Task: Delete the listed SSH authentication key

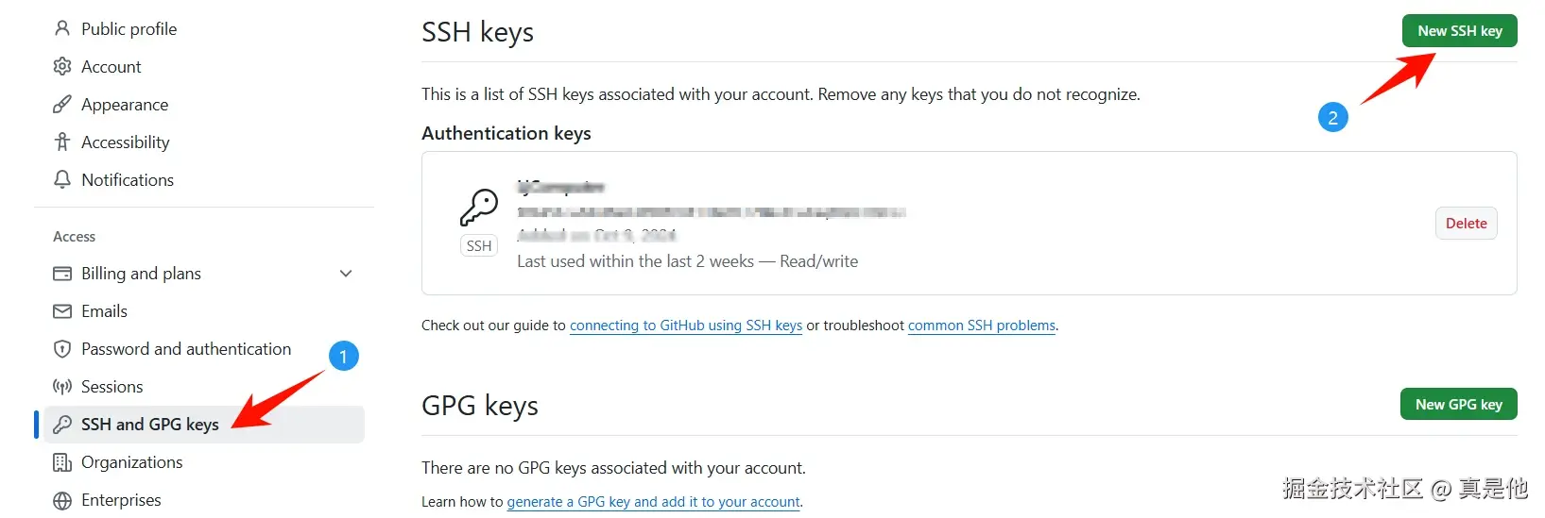Action: coord(1466,224)
